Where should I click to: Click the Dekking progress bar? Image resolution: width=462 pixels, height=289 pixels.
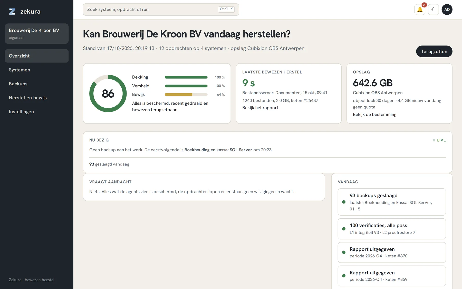pyautogui.click(x=186, y=77)
